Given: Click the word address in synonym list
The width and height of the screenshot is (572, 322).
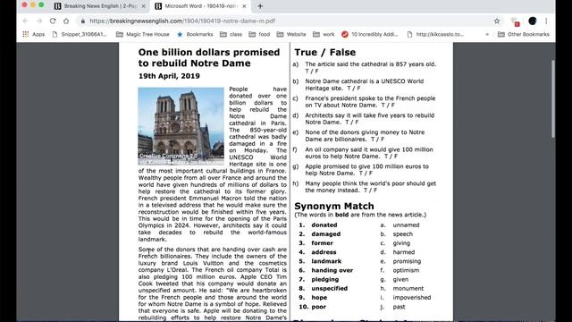Looking at the screenshot, I should (x=324, y=252).
